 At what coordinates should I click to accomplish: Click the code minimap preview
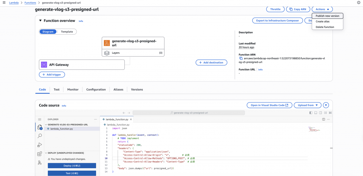point(313,129)
